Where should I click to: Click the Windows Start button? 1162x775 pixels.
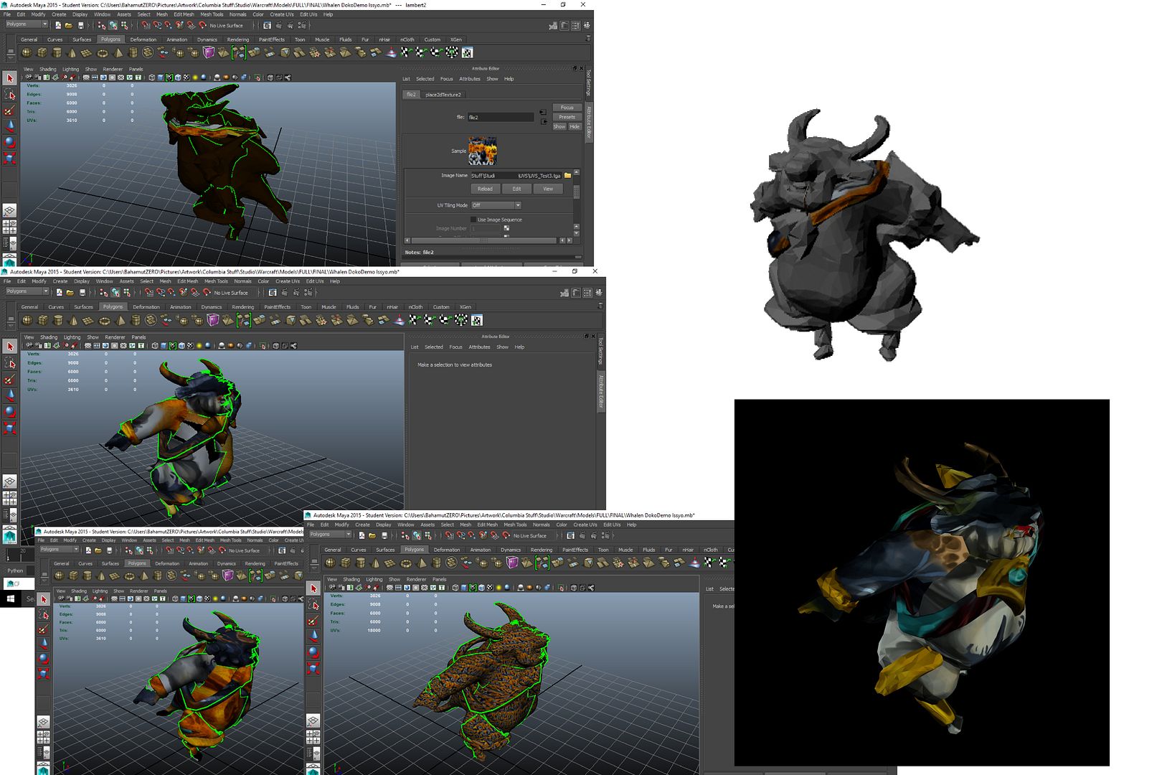point(10,598)
